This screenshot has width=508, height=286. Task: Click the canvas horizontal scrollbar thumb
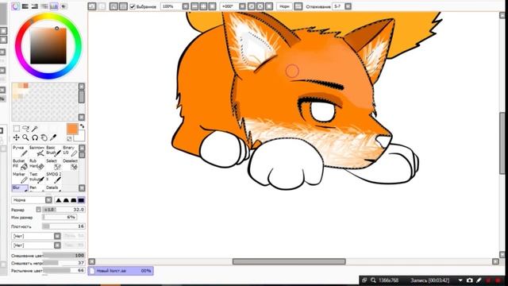(289, 261)
